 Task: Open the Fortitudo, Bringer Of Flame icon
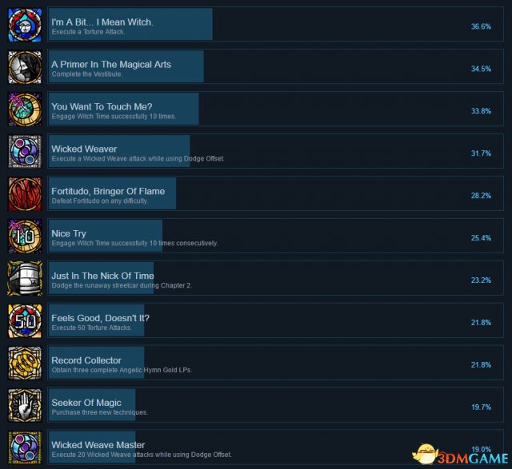[x=25, y=194]
